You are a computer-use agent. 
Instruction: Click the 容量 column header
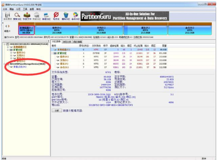(x=164, y=46)
